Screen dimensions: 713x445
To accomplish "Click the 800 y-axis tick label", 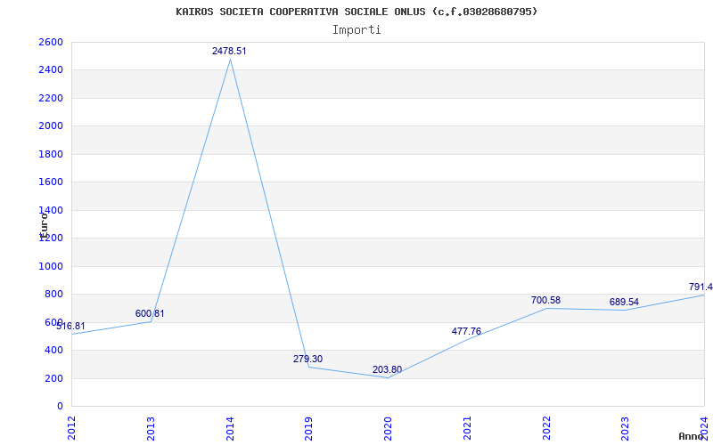I will point(53,295).
